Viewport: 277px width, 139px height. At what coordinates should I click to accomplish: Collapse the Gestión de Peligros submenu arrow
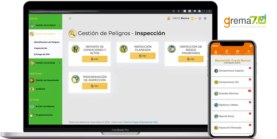tap(59, 34)
